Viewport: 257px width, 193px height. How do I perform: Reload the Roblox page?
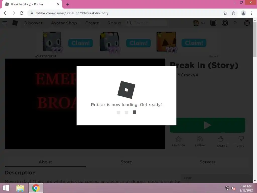tap(22, 13)
